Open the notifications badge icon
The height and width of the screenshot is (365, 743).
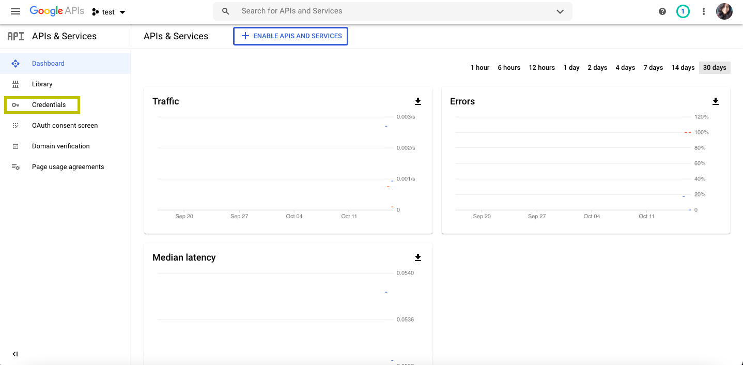(683, 11)
